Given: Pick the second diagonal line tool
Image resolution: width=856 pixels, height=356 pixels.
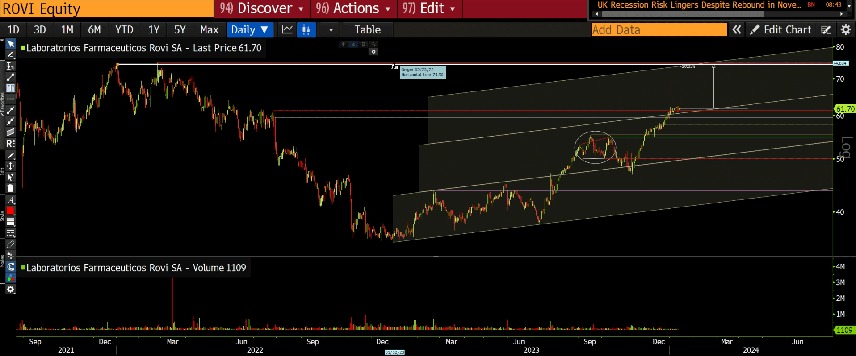Looking at the screenshot, I should click(x=11, y=121).
